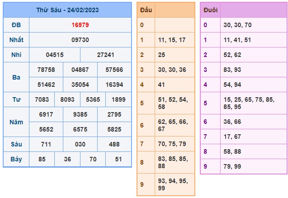Select fourth prize number 8093

click(x=67, y=99)
